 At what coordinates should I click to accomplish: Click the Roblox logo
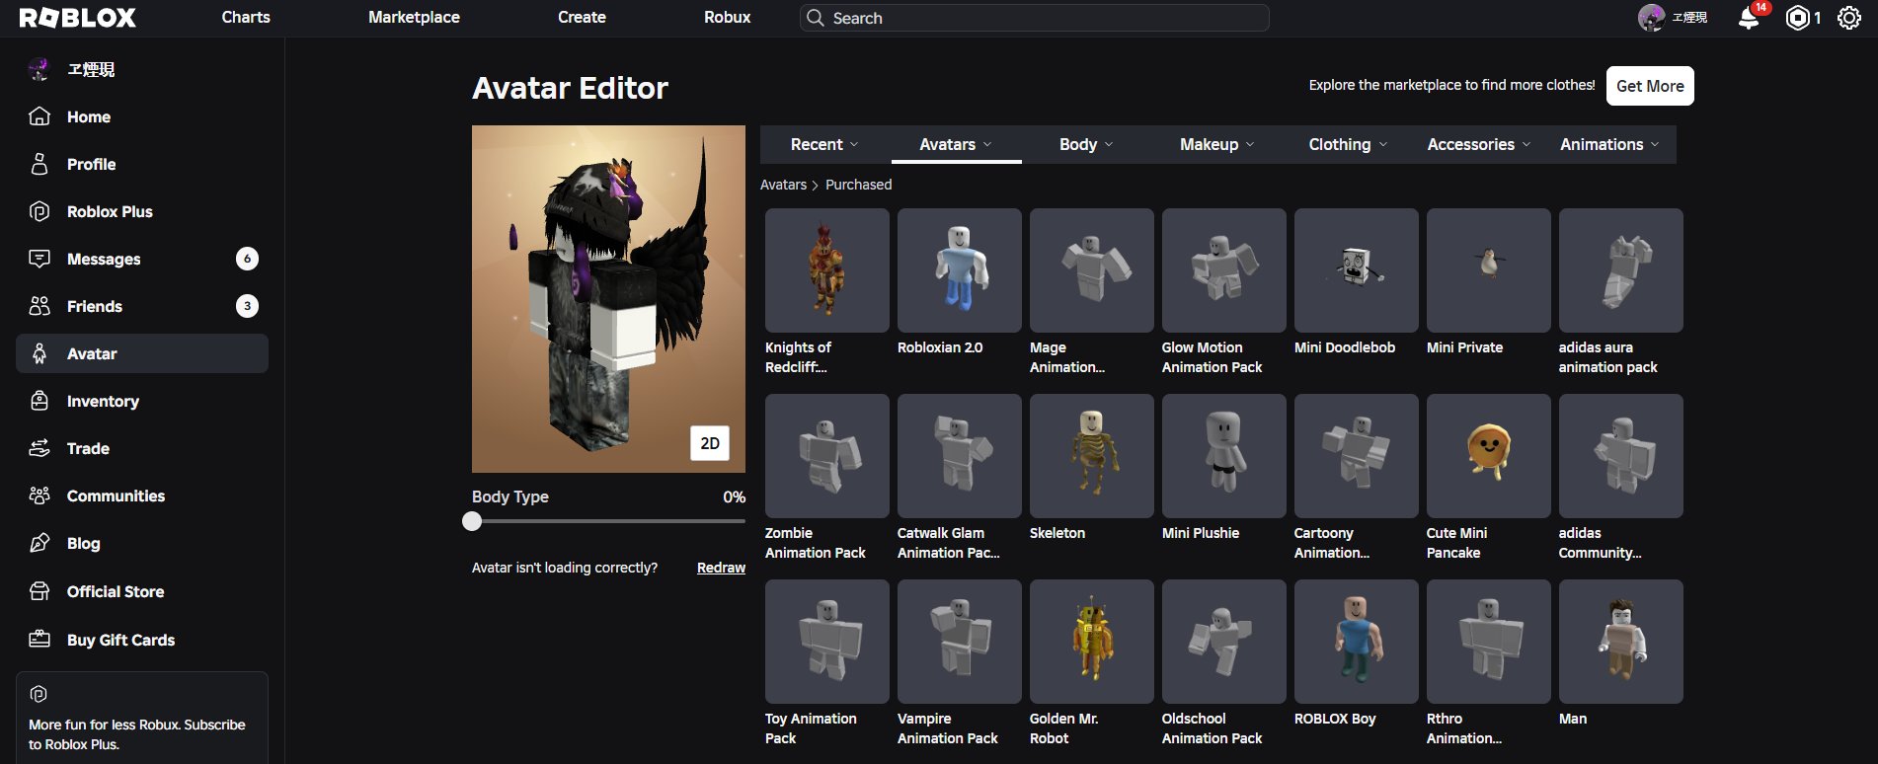[x=78, y=18]
